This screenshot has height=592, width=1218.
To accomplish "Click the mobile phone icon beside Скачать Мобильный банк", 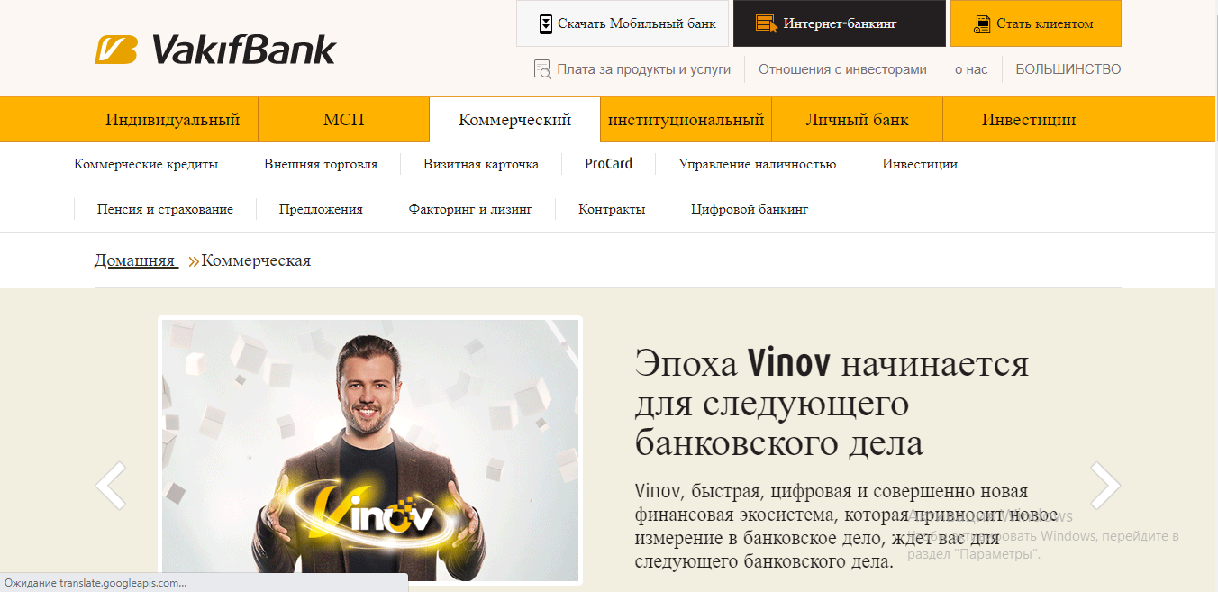I will (x=545, y=24).
